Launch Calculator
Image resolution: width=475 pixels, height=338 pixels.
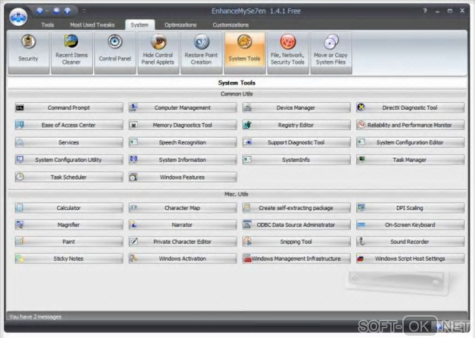point(69,208)
